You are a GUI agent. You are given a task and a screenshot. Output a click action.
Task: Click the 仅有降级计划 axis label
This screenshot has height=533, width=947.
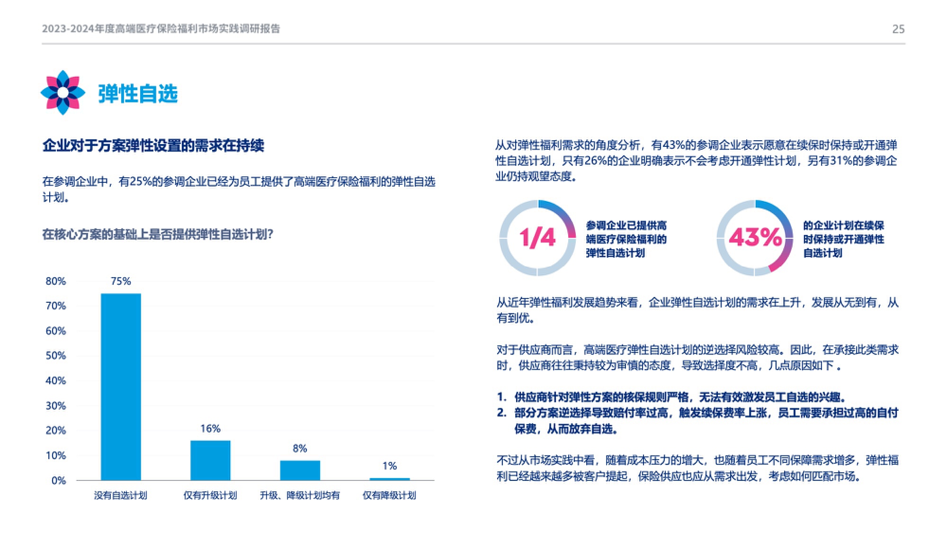(389, 496)
